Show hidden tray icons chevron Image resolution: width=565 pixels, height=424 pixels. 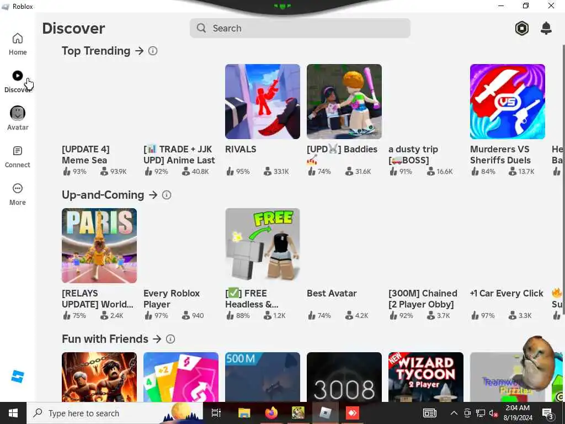(454, 413)
